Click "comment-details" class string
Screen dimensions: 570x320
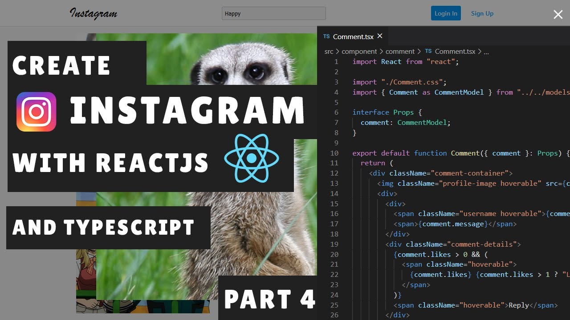click(482, 244)
